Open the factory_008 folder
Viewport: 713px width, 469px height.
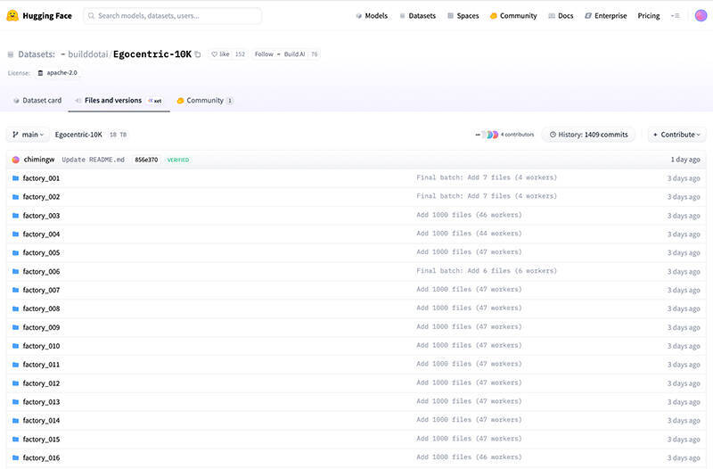coord(41,309)
